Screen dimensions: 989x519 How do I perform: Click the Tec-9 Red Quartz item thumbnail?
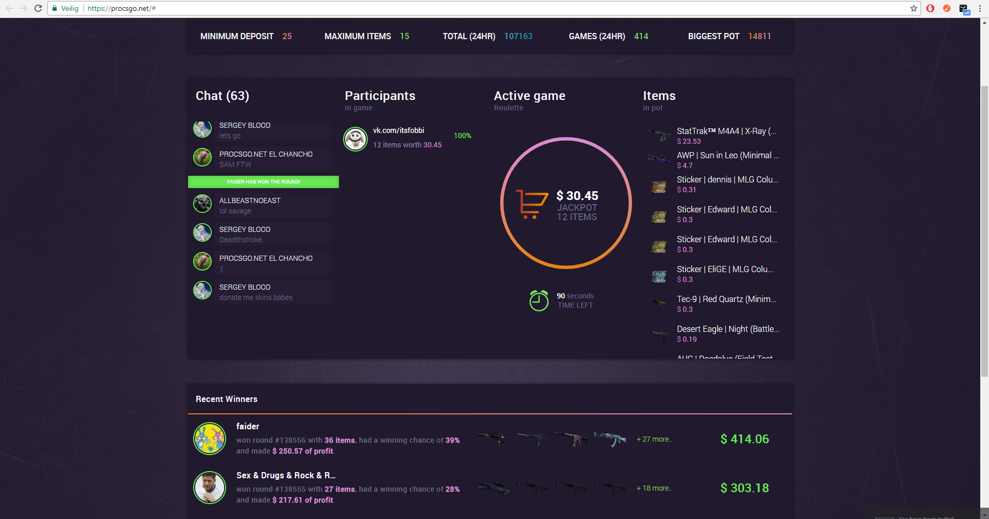[x=659, y=305]
